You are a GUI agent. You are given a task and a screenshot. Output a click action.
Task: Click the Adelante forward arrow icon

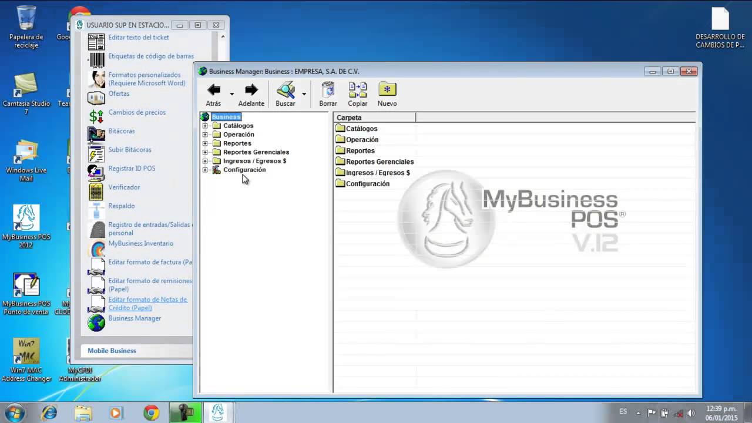click(x=251, y=90)
